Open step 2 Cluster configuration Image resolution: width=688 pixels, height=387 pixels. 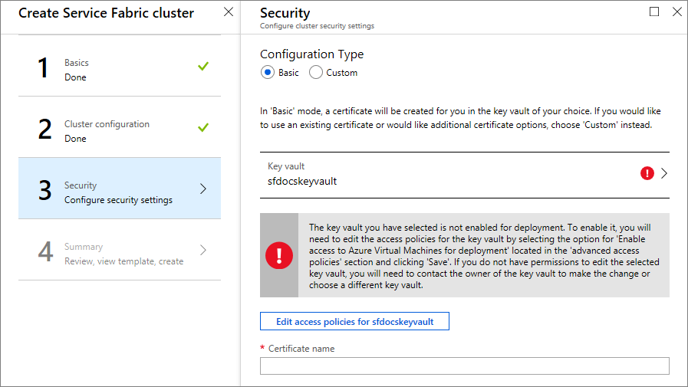(x=107, y=131)
